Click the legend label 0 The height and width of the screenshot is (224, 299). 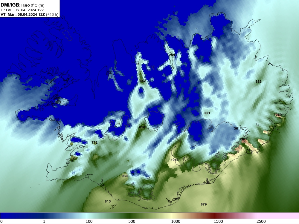pyautogui.click(x=1, y=221)
